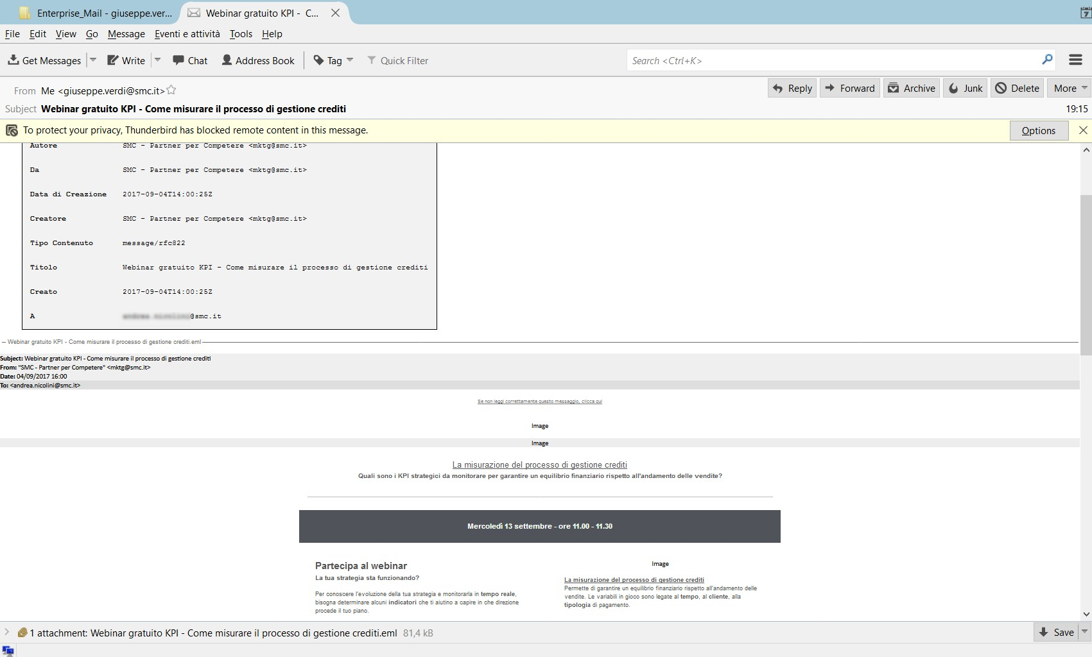Open the hamburger application menu
This screenshot has height=657, width=1092.
[x=1076, y=60]
